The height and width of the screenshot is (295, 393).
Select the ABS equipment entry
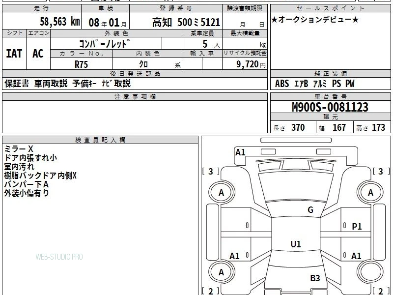[282, 84]
